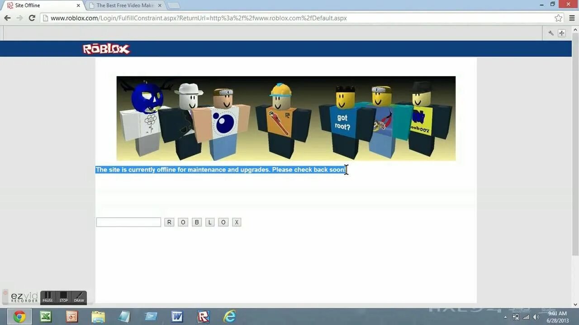Open Internet Explorer from the taskbar
The width and height of the screenshot is (579, 325).
tap(230, 317)
